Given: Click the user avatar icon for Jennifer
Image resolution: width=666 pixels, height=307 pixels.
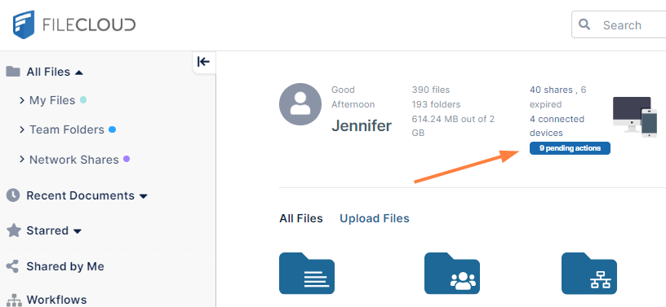Looking at the screenshot, I should click(x=300, y=104).
